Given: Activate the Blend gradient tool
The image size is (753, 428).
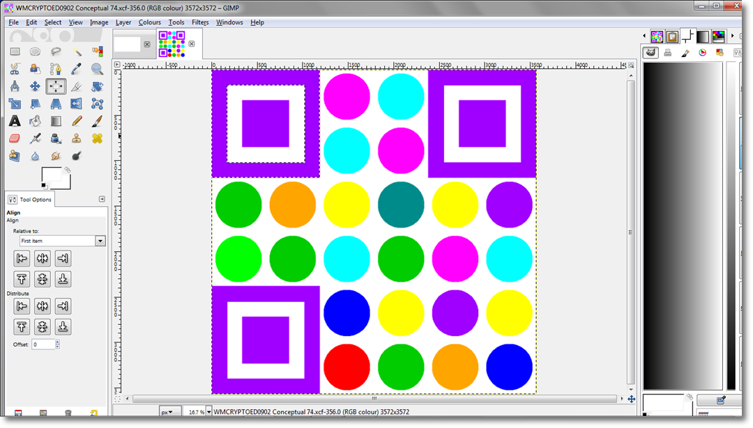Looking at the screenshot, I should coord(56,121).
